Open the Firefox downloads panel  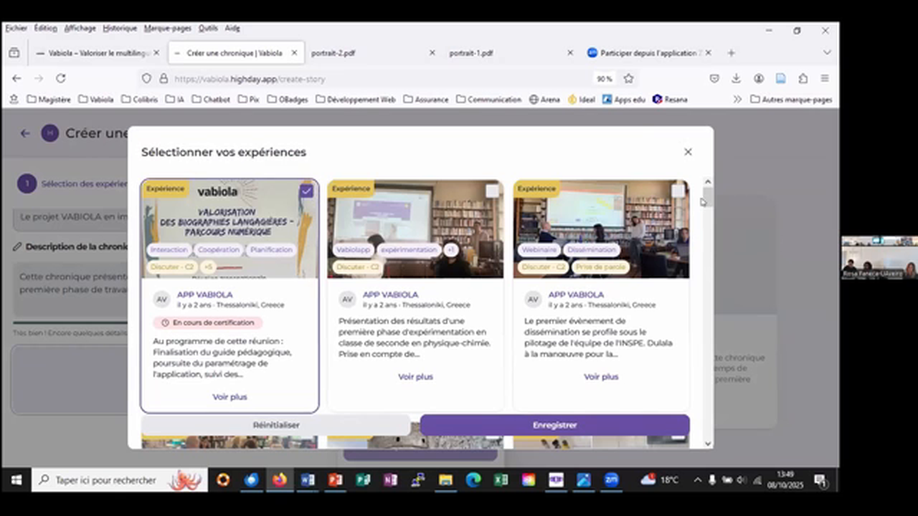(736, 78)
